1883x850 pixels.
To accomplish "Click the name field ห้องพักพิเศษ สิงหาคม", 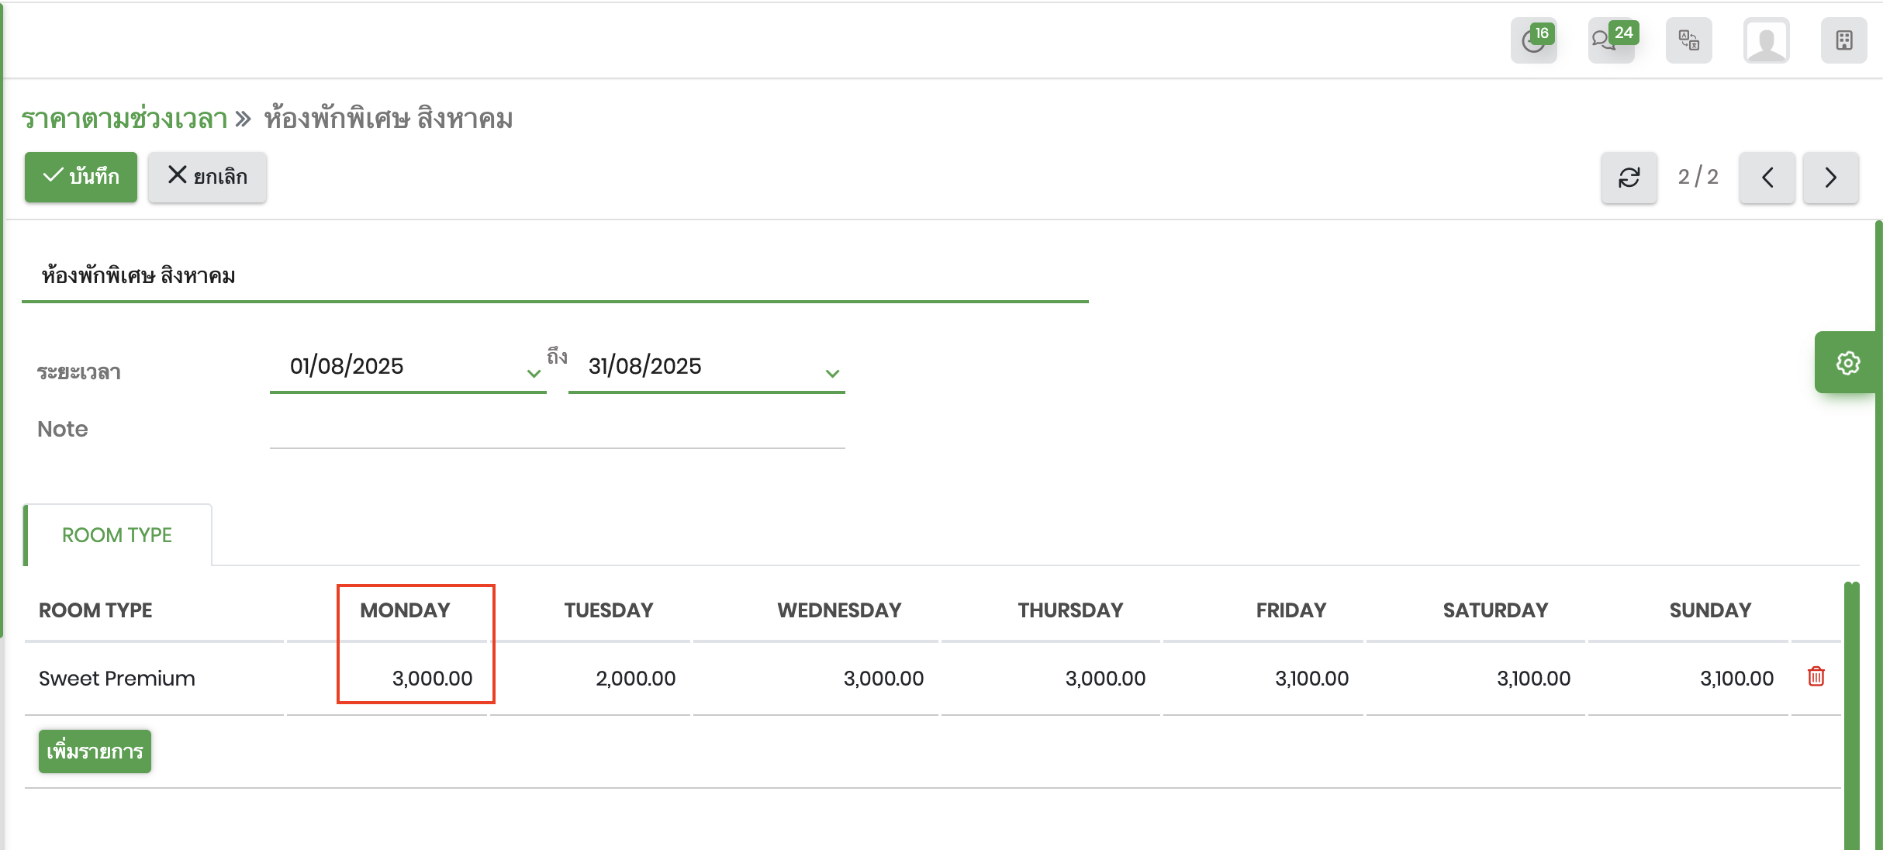I will [x=555, y=275].
